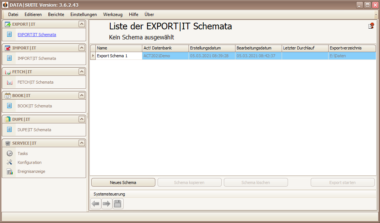Image resolution: width=380 pixels, height=223 pixels.
Task: Sort by the Name column header
Action: coord(119,48)
